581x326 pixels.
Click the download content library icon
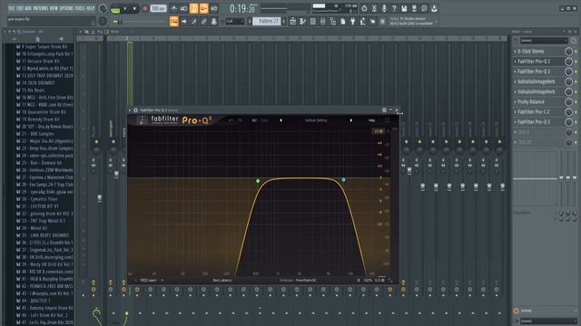[434, 8]
